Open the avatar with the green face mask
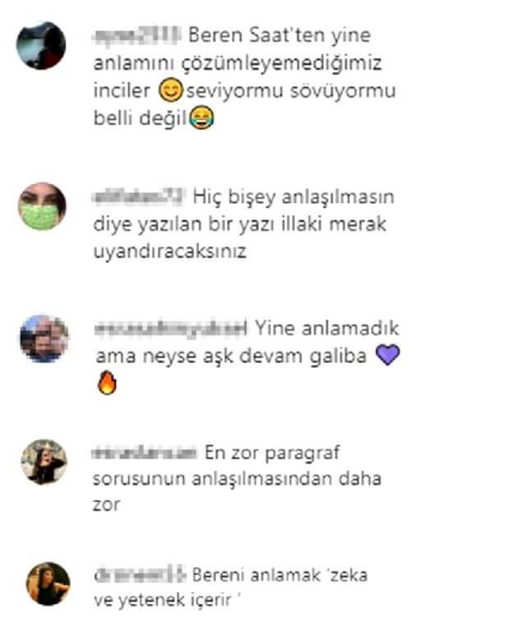This screenshot has width=526, height=627. click(43, 206)
